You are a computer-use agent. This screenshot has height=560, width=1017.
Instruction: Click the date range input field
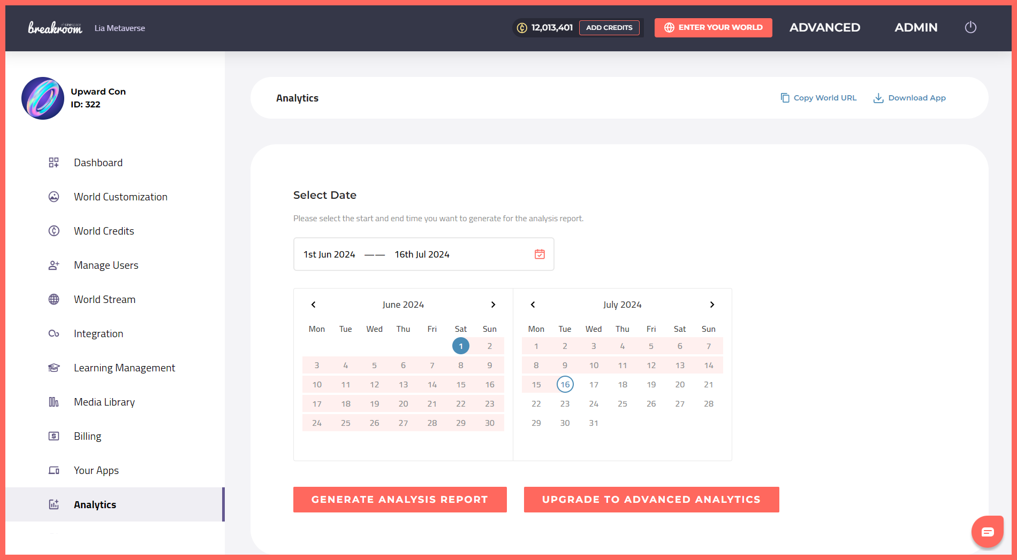(423, 254)
